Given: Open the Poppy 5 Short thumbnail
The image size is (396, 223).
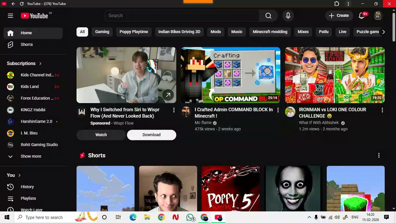Looking at the screenshot, I should (x=230, y=189).
